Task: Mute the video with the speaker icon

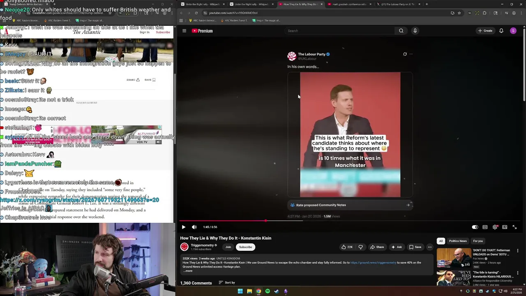Action: [194, 227]
